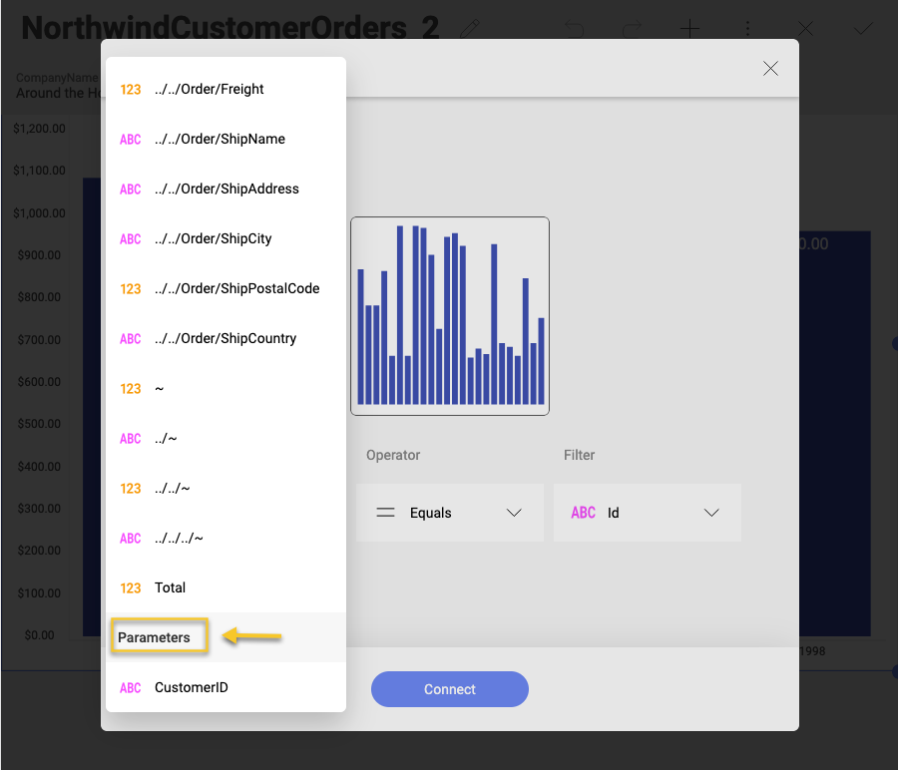Select the CustomerID parameter
The image size is (898, 770).
pos(191,687)
